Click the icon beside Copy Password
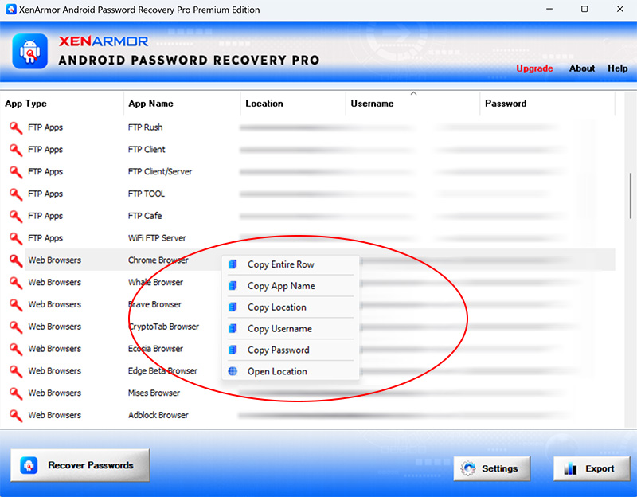 click(233, 350)
